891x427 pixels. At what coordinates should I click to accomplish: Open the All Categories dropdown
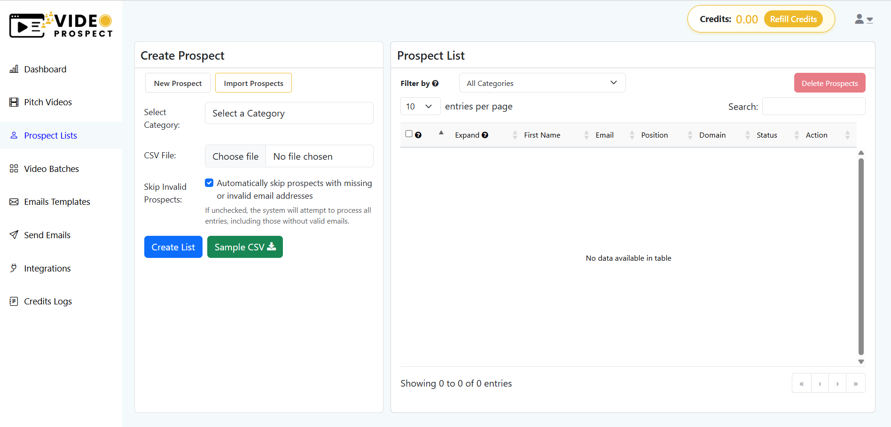542,83
